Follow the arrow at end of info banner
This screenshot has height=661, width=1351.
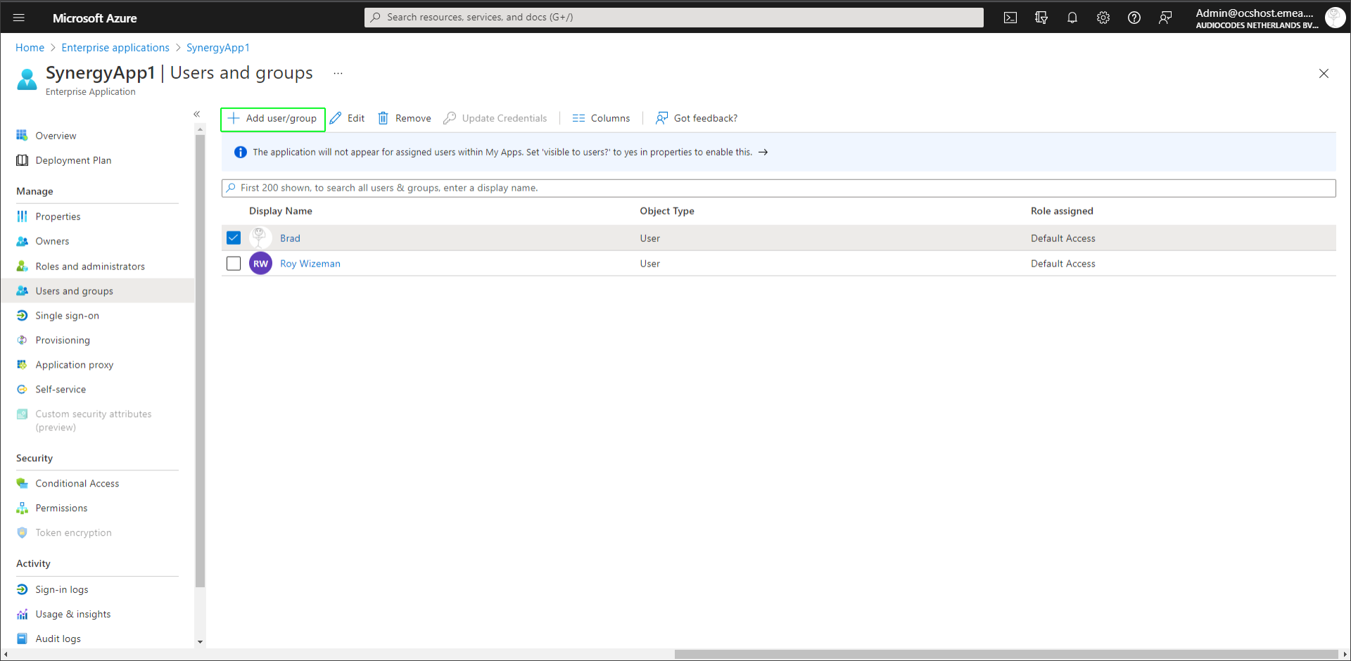[x=763, y=153]
